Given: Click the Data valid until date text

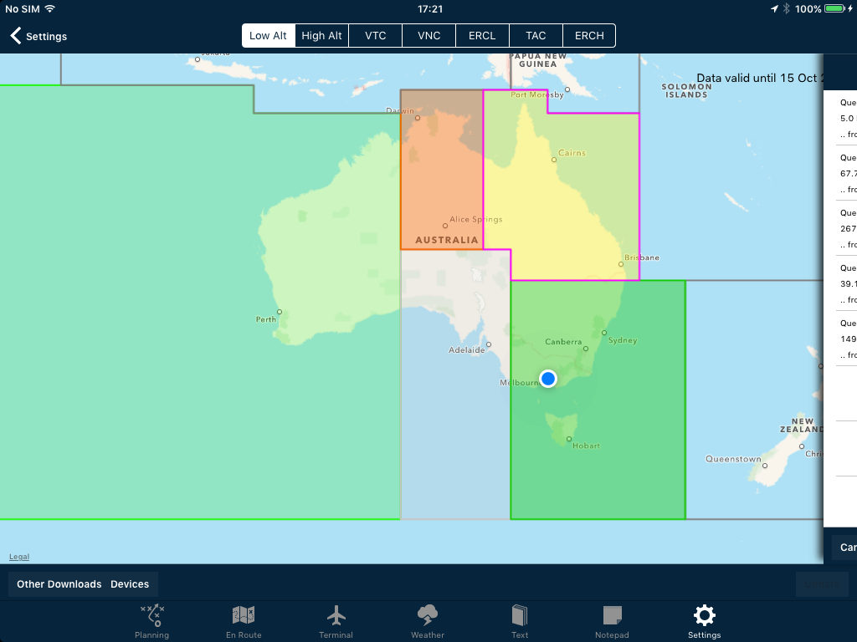Looking at the screenshot, I should pos(760,78).
